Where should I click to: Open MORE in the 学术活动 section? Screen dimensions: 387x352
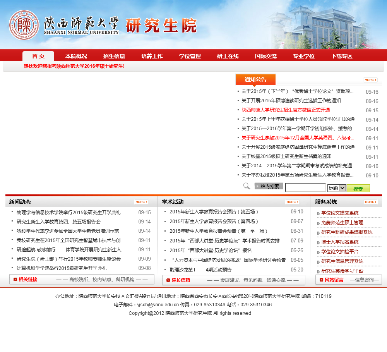point(292,202)
